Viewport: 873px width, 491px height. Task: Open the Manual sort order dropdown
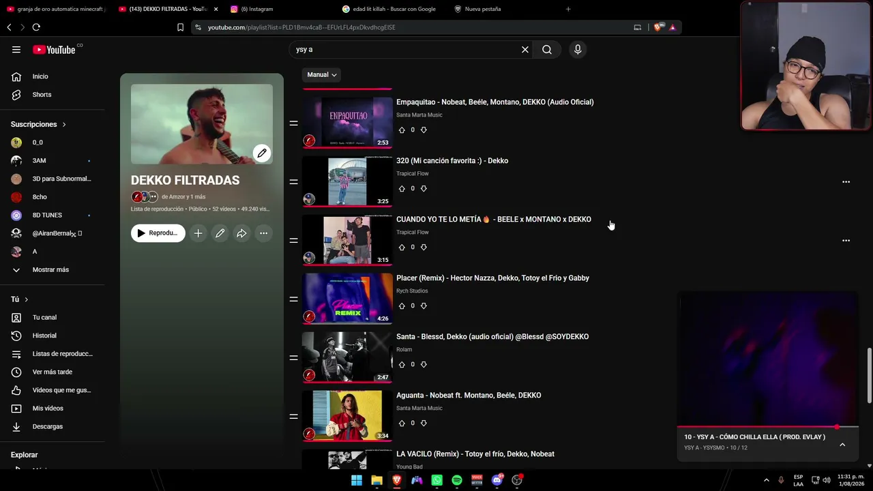(x=321, y=75)
